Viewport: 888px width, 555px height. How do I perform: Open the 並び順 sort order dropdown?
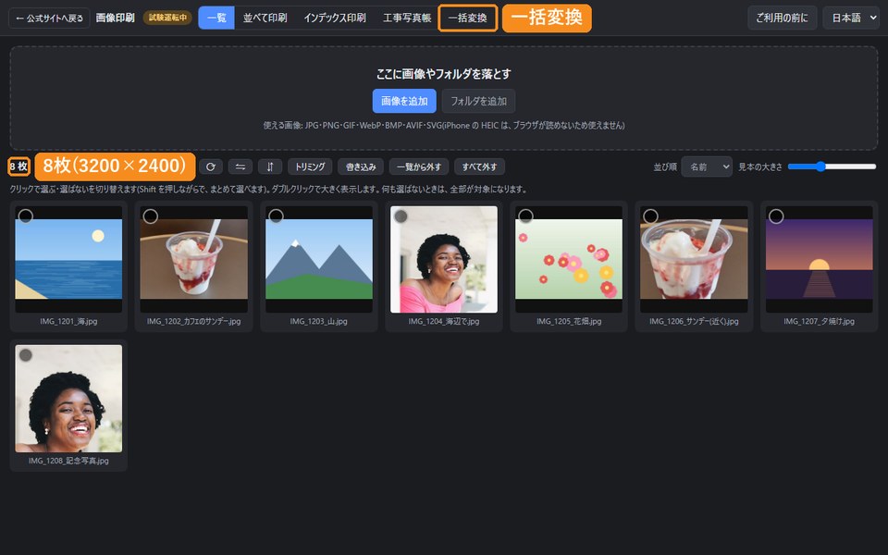(x=706, y=166)
